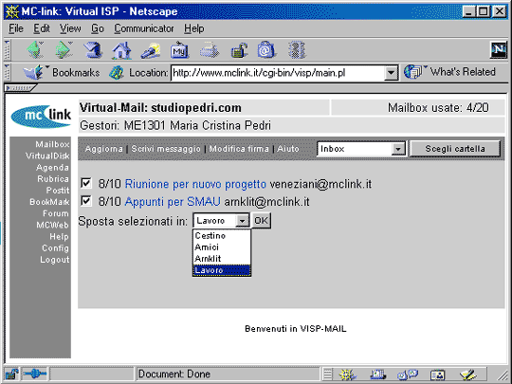Open Forum in the sidebar
Image resolution: width=512 pixels, height=384 pixels.
click(x=56, y=213)
